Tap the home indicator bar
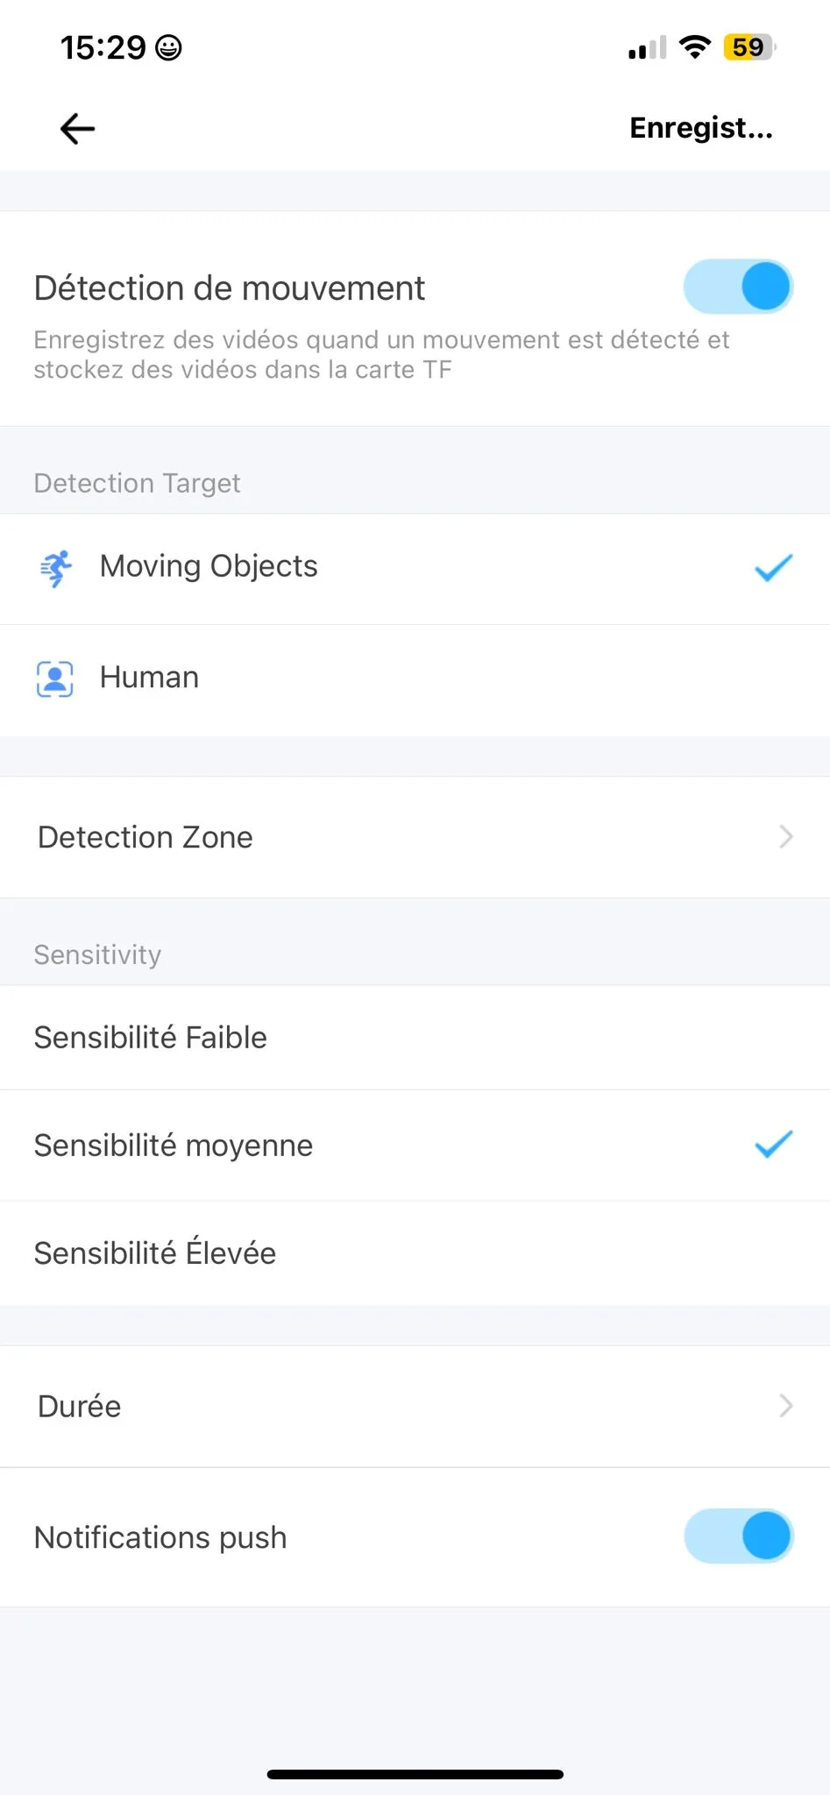The image size is (830, 1795). (x=415, y=1774)
